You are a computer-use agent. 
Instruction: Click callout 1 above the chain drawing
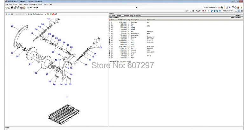pos(67,97)
